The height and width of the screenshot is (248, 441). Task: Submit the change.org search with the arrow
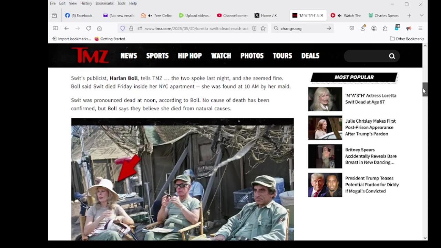(x=329, y=28)
